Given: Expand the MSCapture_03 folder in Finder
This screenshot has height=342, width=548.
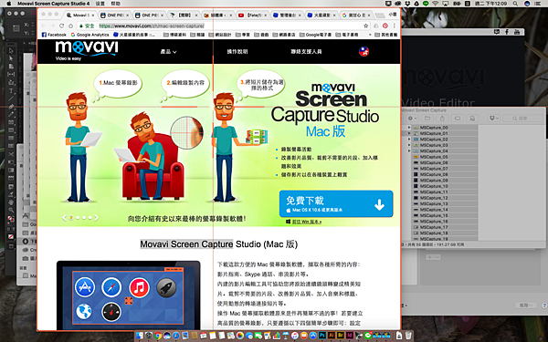Looking at the screenshot, I should [409, 145].
